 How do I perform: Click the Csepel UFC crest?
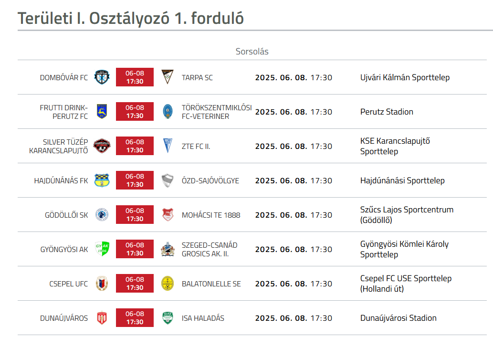pos(102,283)
